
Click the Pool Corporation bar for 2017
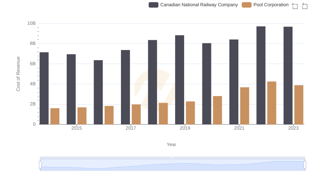pyautogui.click(x=136, y=114)
